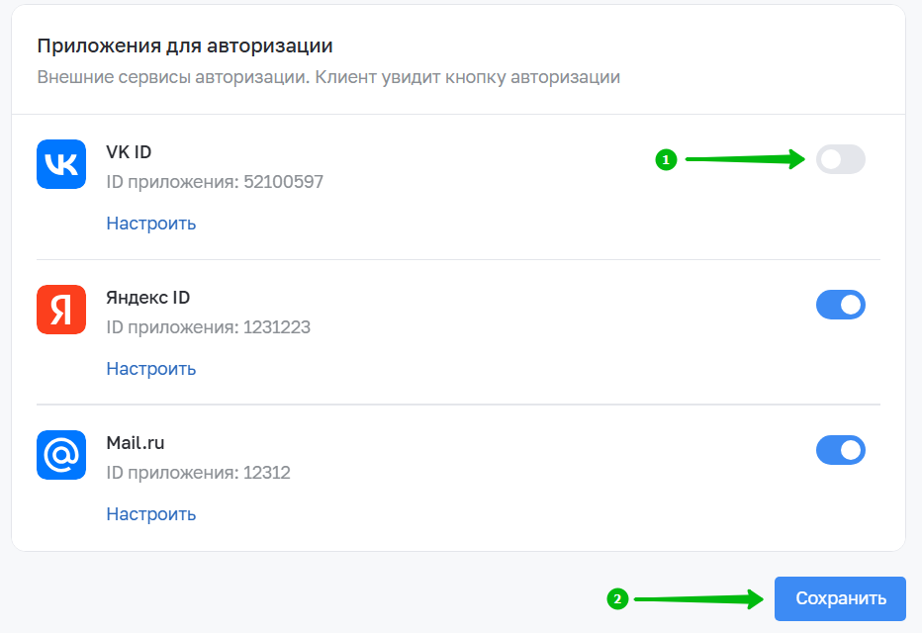The image size is (922, 633).
Task: Open Настроить link under Яндекс ID
Action: pyautogui.click(x=151, y=369)
